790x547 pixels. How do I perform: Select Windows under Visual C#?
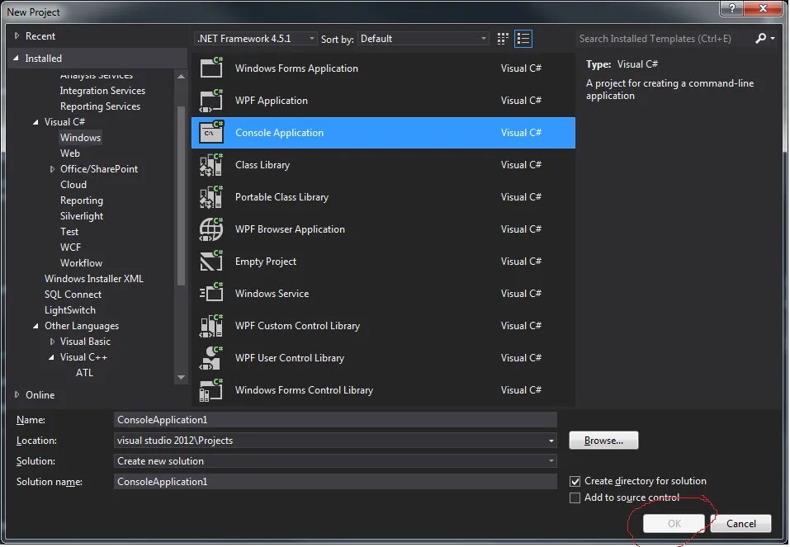coord(81,138)
